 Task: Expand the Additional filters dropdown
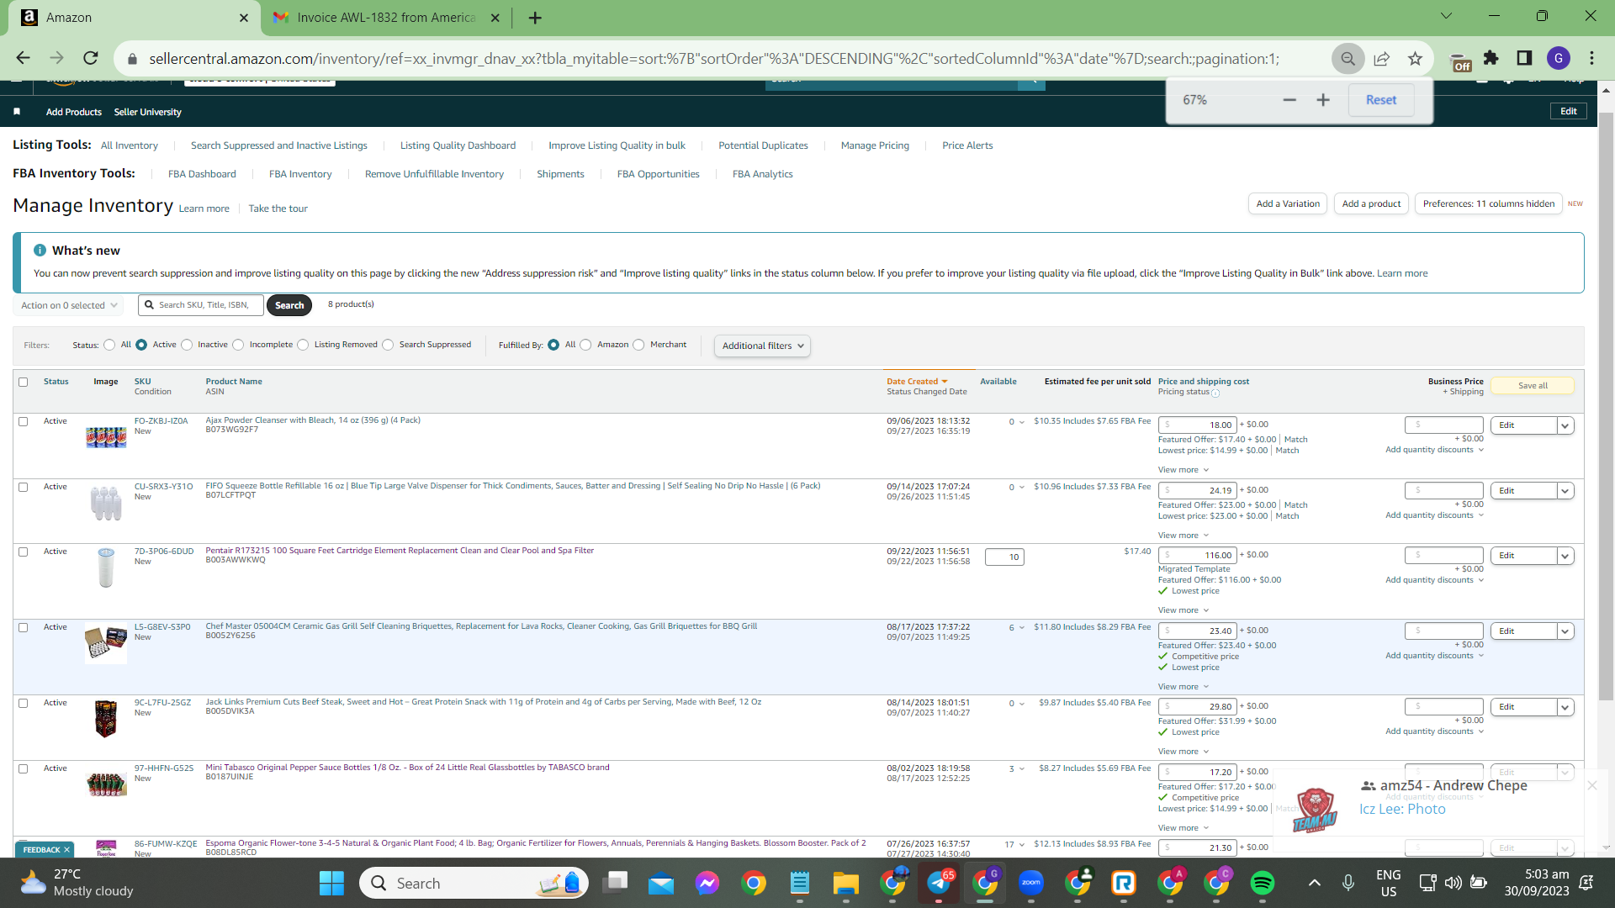coord(762,346)
